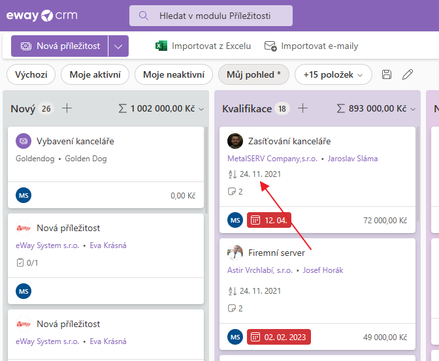The width and height of the screenshot is (439, 361).
Task: Switch to the Moje neaktivní view
Action: [174, 74]
